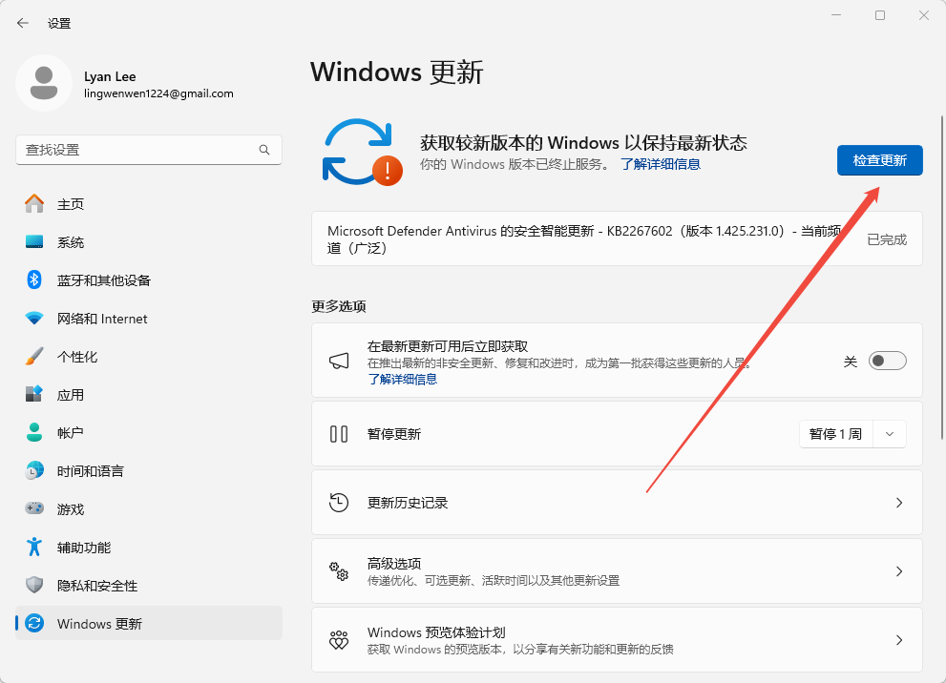Screen dimensions: 946x683
Task: Click the Windows 更新 sidebar sync icon
Action: tap(34, 623)
